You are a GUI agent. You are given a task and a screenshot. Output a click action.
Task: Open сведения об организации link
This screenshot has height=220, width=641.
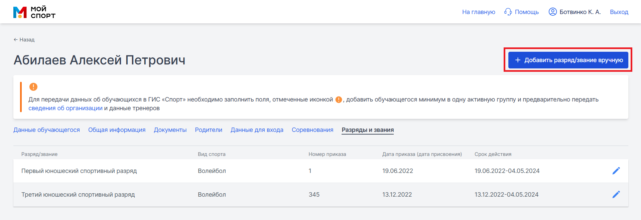point(66,108)
